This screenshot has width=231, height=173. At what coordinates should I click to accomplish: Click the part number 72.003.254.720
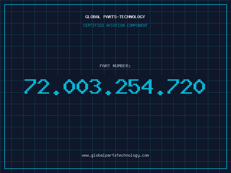tap(115, 87)
